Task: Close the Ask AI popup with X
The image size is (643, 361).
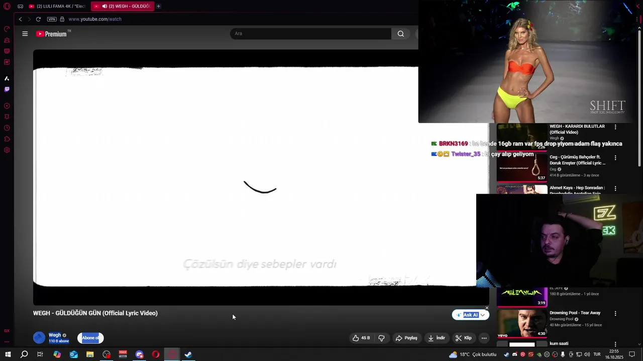Action: pos(487,308)
